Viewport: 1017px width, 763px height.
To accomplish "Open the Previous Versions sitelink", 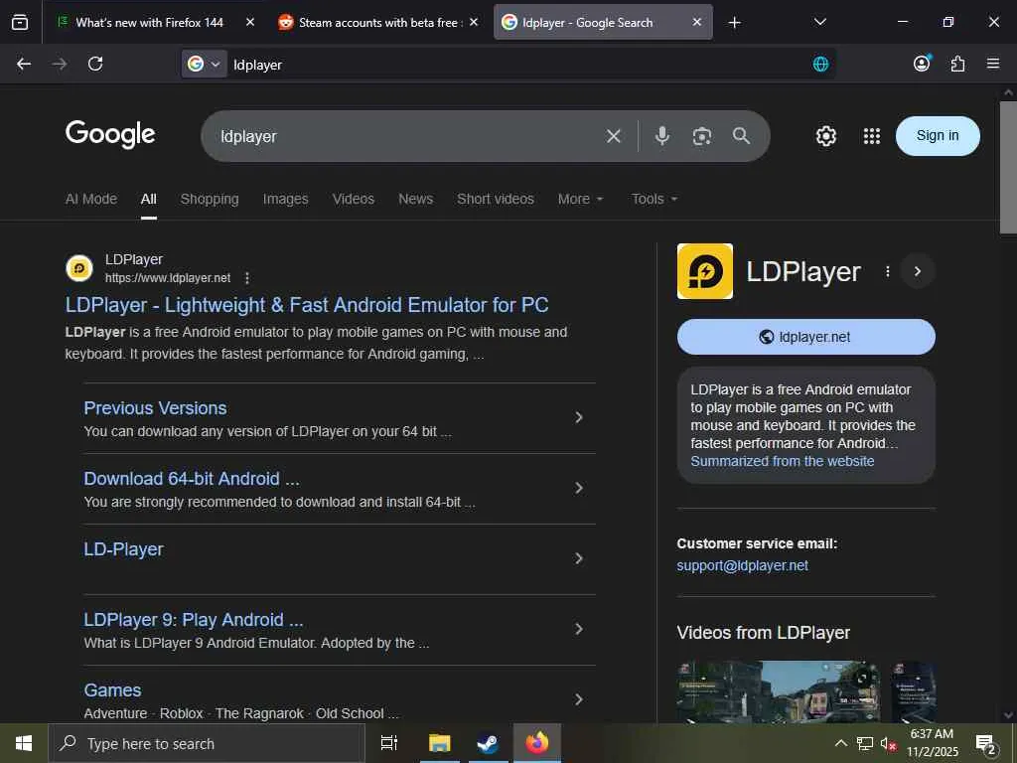I will 155,408.
